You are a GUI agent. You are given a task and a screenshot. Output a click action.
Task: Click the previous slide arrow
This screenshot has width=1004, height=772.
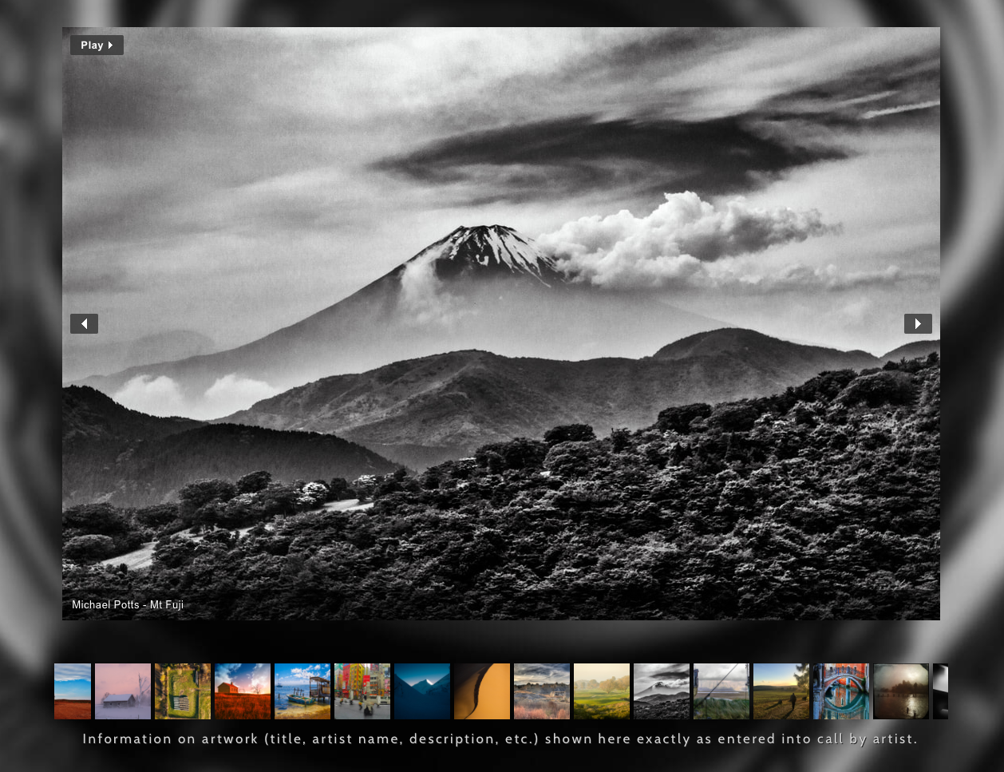click(84, 323)
